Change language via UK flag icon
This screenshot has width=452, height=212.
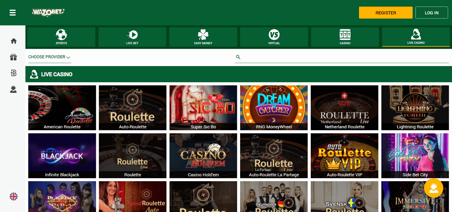14,196
